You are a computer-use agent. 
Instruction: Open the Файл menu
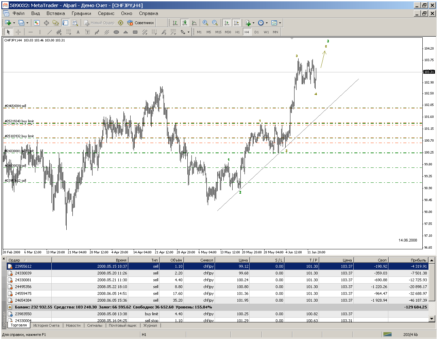click(18, 14)
